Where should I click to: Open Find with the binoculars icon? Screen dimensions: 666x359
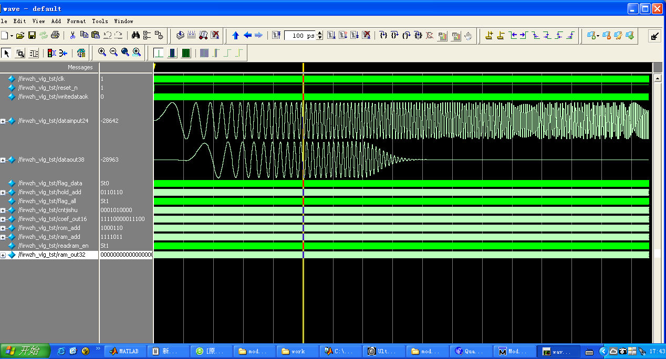tap(136, 35)
